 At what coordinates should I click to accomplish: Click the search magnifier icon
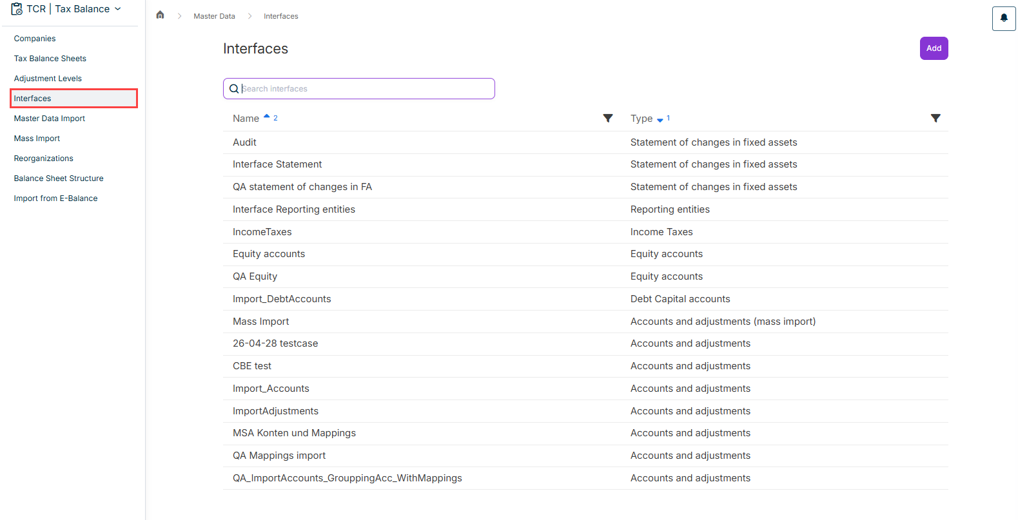tap(234, 89)
